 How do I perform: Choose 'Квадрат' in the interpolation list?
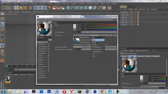click(98, 45)
